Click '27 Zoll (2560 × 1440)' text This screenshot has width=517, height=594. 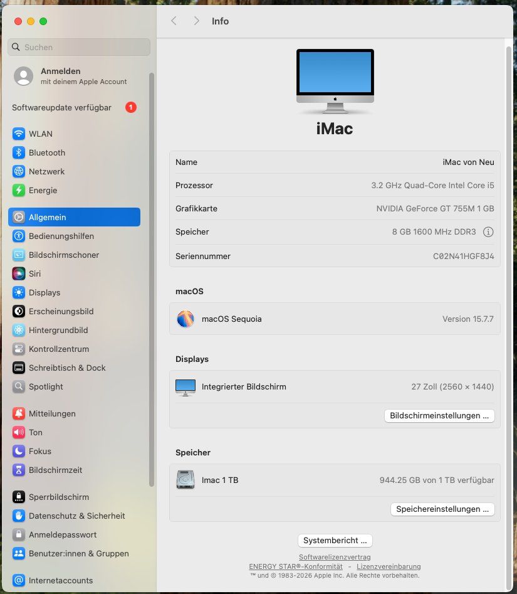[452, 387]
